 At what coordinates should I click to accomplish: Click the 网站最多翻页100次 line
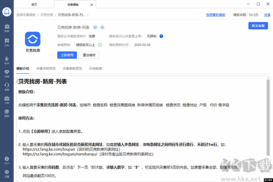[39, 176]
